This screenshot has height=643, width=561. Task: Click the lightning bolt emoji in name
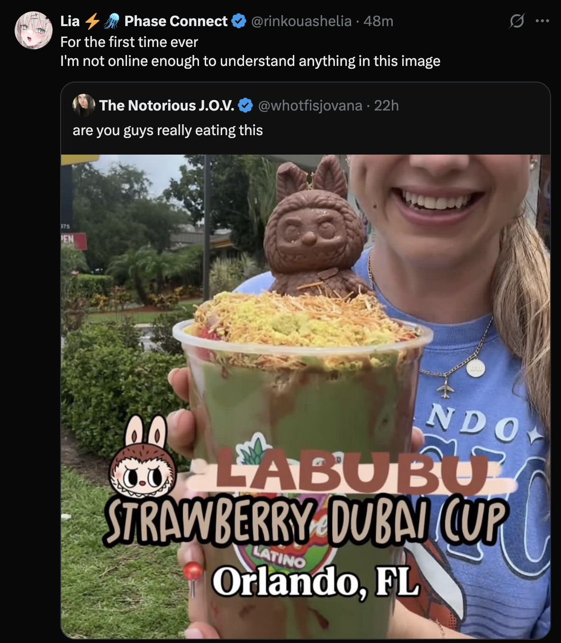pyautogui.click(x=92, y=21)
